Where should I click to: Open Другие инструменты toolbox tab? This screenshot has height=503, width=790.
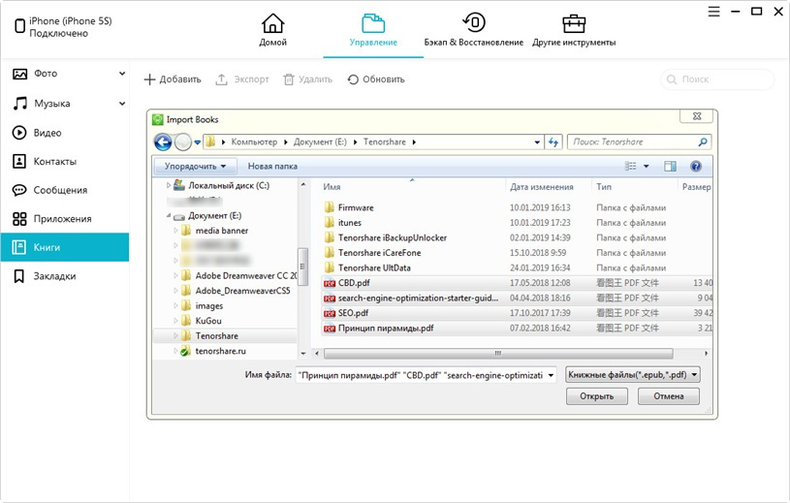click(x=574, y=30)
